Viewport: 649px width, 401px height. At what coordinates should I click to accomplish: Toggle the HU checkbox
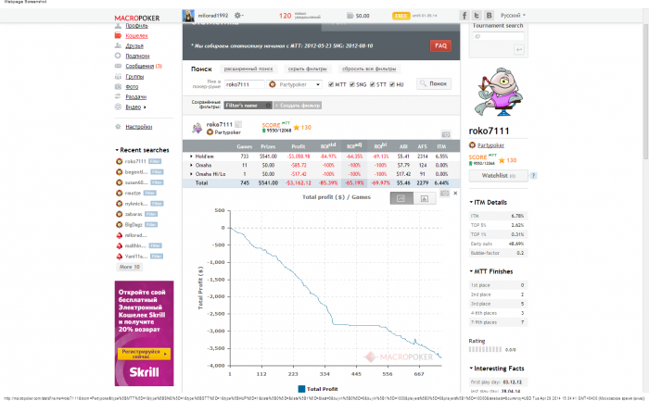coord(392,84)
